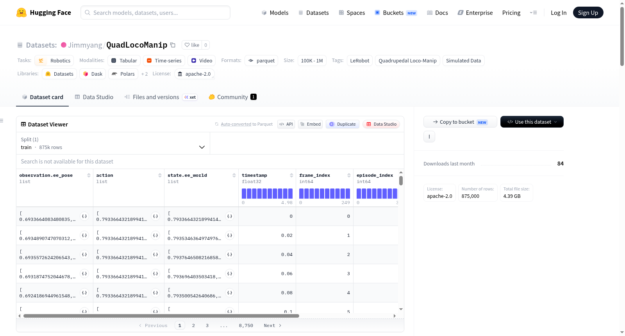Open the xet badge on Files tab

[190, 97]
